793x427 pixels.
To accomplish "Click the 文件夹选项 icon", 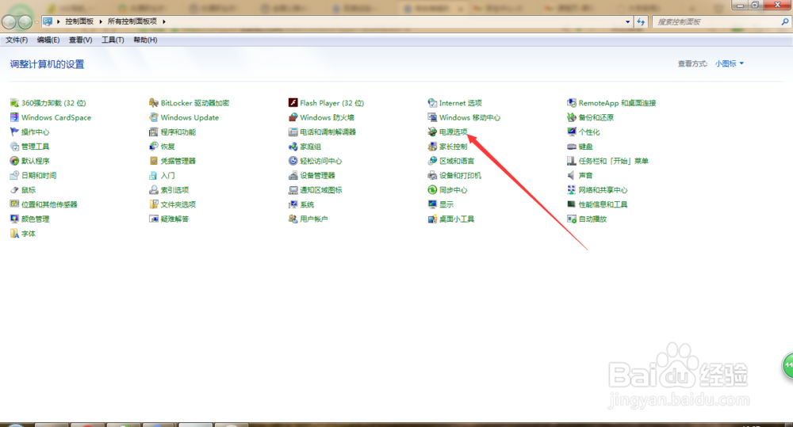I will (154, 204).
